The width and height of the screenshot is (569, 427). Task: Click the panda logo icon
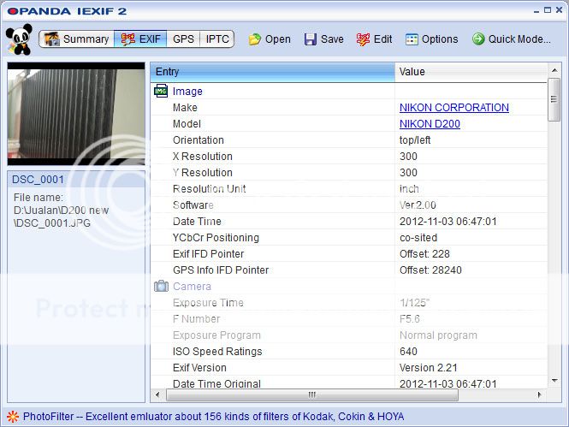click(x=18, y=39)
